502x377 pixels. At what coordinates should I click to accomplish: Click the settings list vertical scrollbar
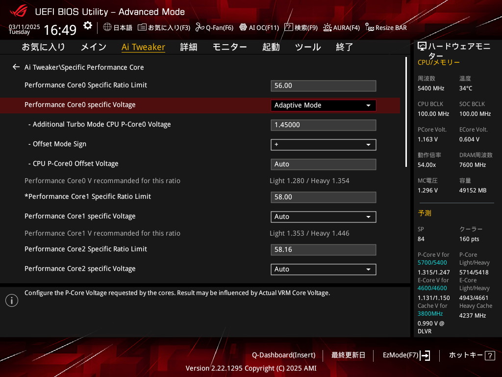[406, 112]
